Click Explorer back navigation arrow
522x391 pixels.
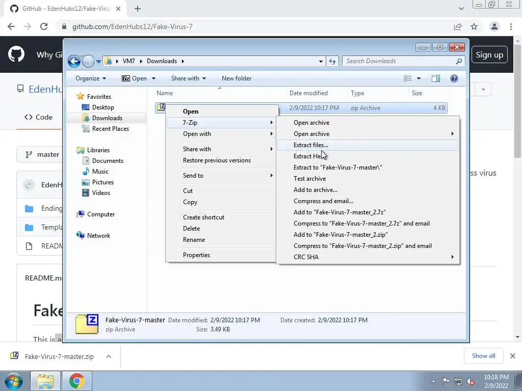click(74, 61)
